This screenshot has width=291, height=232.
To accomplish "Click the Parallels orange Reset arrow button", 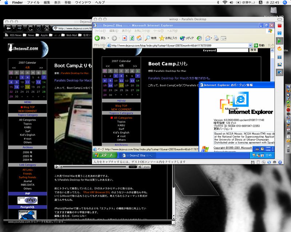I will (x=279, y=49).
